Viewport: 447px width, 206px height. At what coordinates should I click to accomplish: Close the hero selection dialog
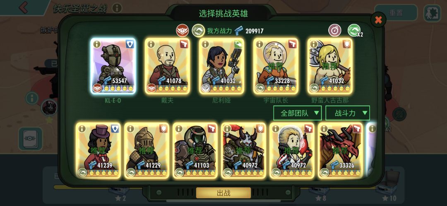[378, 20]
